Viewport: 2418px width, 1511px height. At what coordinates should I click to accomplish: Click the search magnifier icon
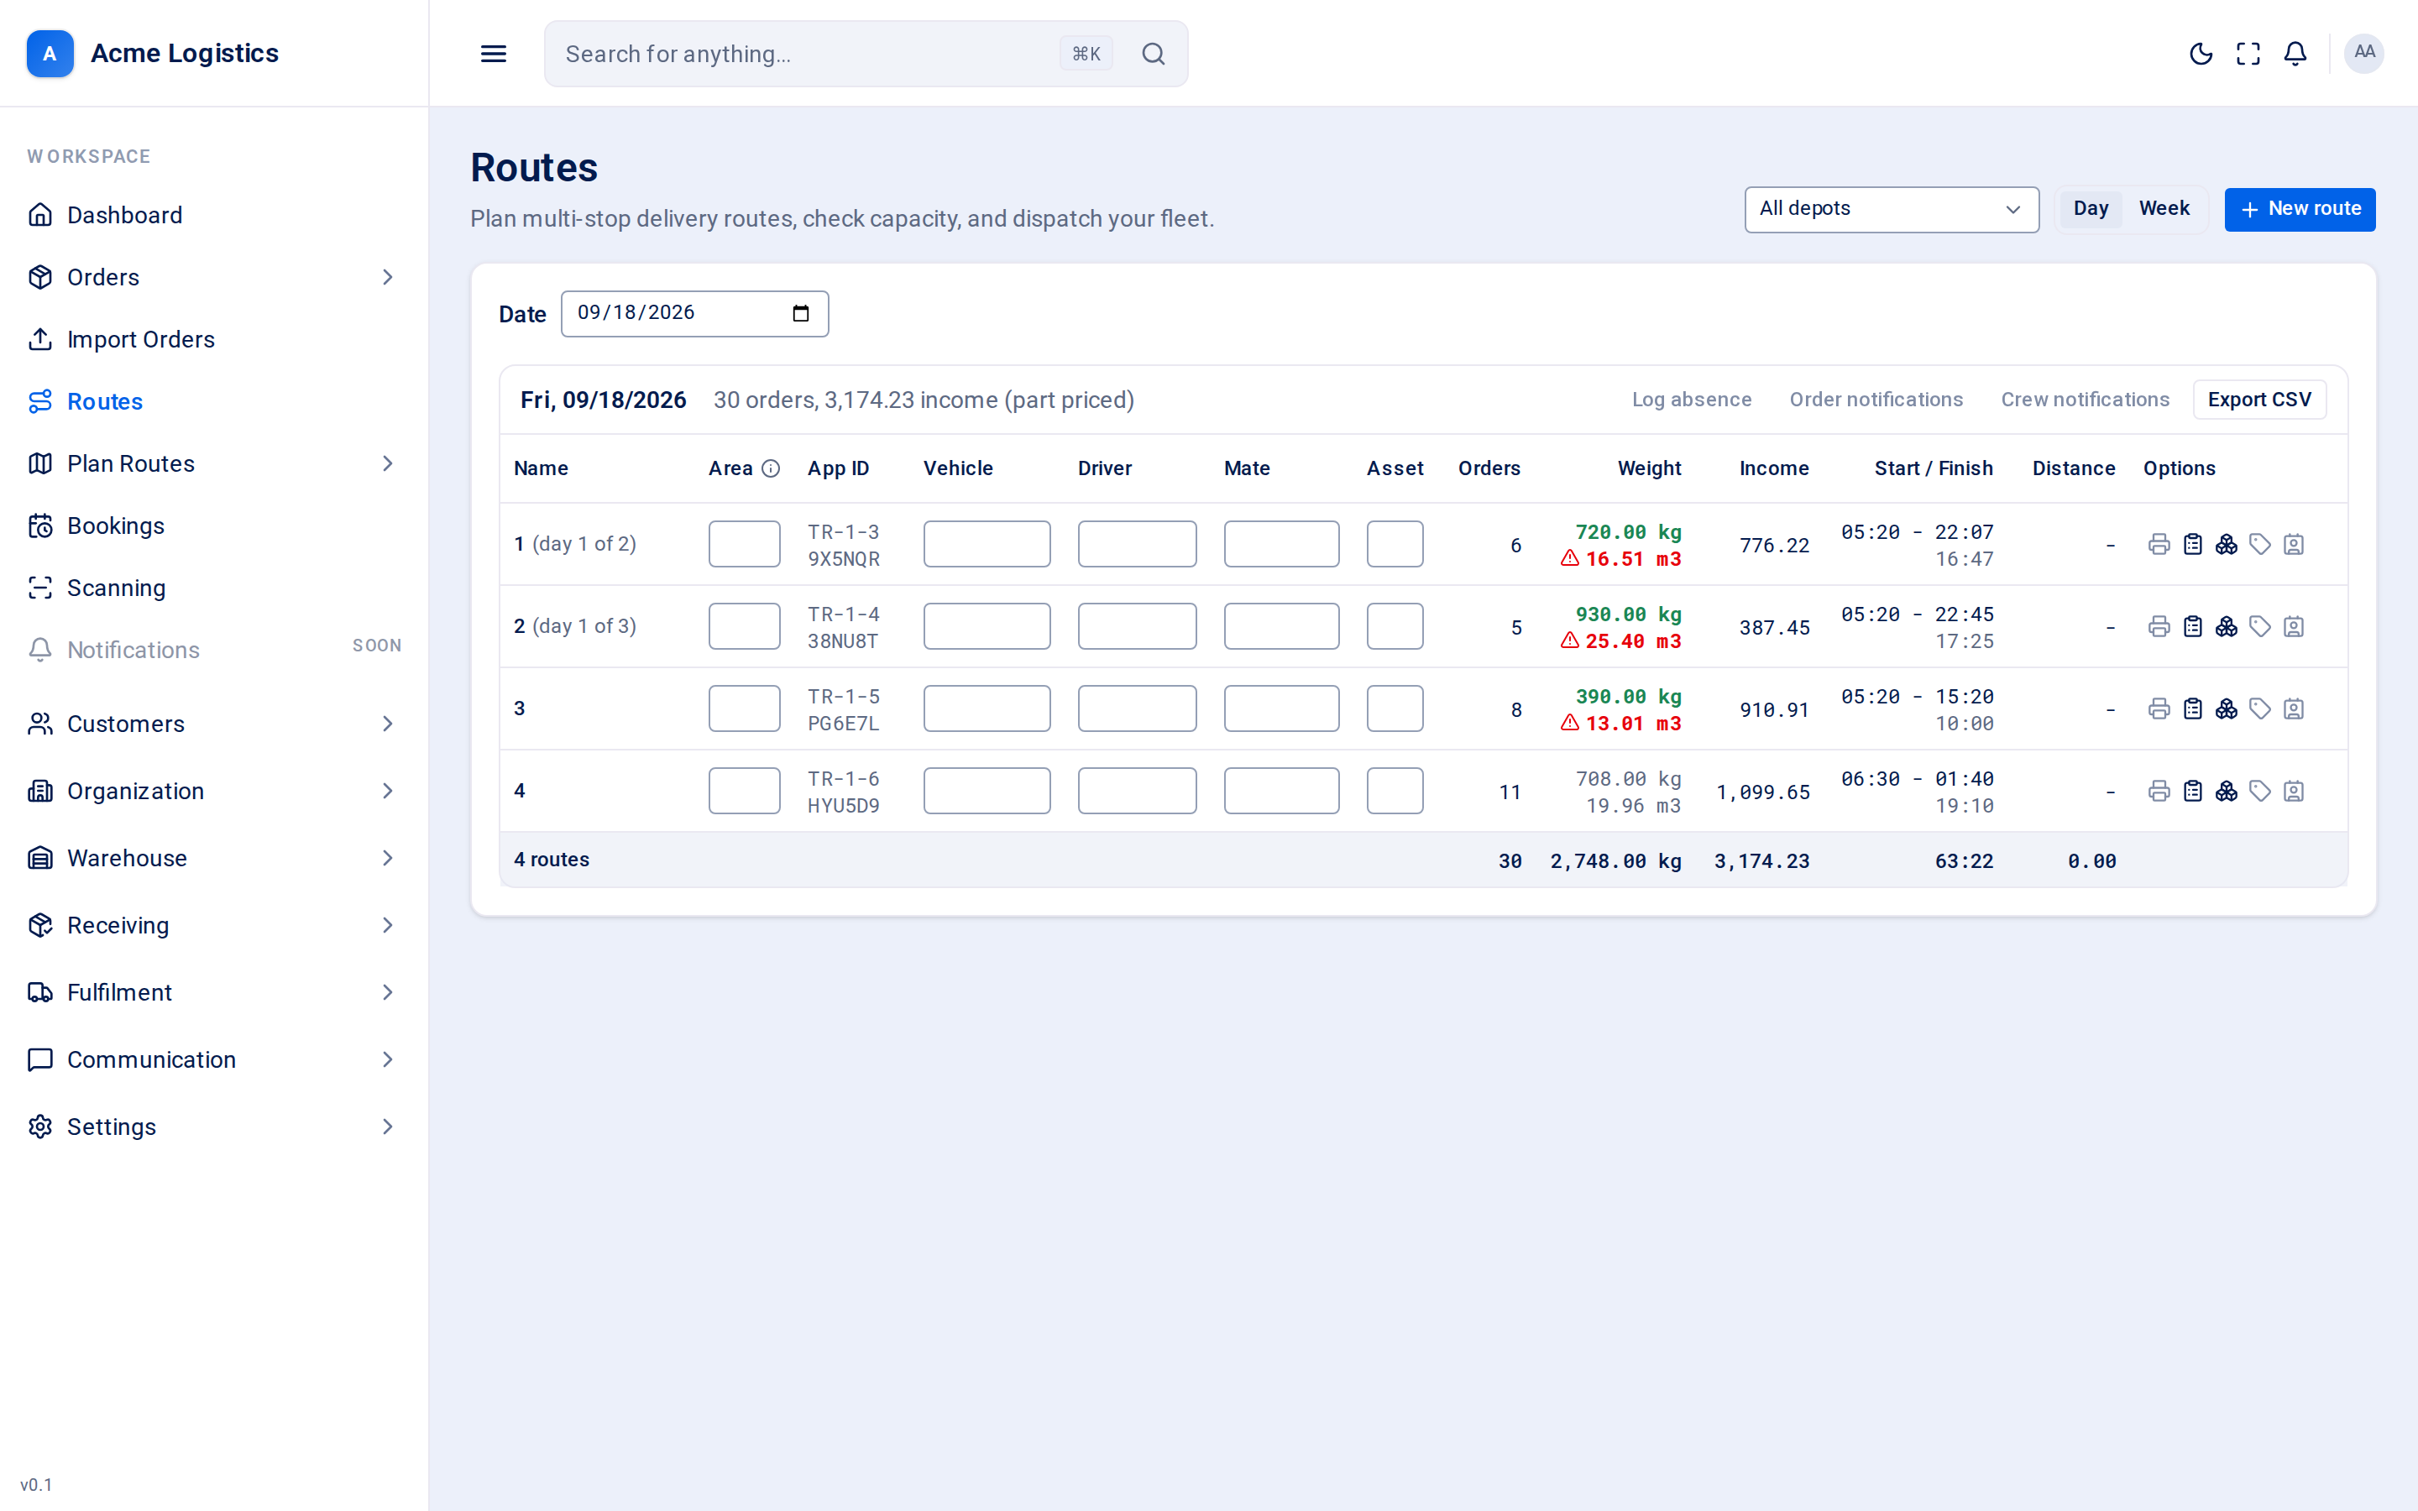(1153, 54)
